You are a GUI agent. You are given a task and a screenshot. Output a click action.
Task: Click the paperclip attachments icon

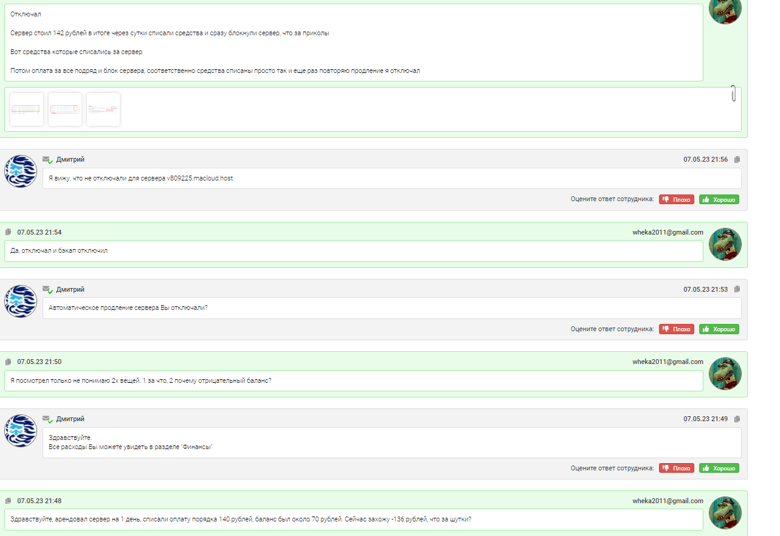point(733,94)
